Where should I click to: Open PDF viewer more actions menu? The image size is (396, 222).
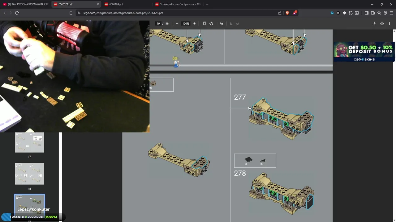pyautogui.click(x=389, y=23)
